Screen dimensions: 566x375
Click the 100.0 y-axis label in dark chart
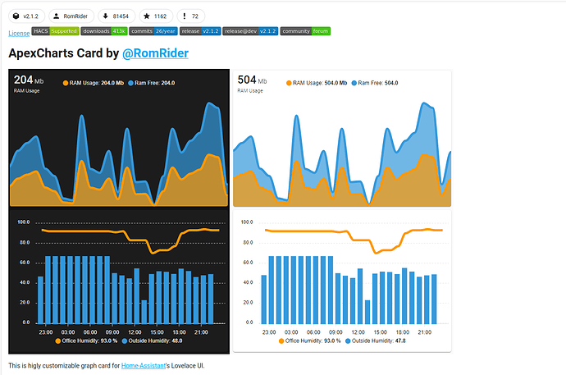(x=24, y=222)
